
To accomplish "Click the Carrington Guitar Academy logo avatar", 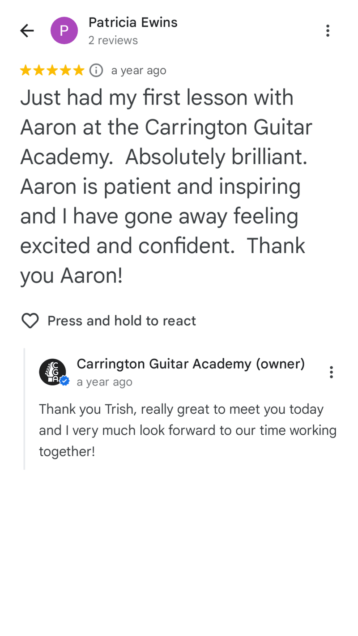I will point(53,372).
